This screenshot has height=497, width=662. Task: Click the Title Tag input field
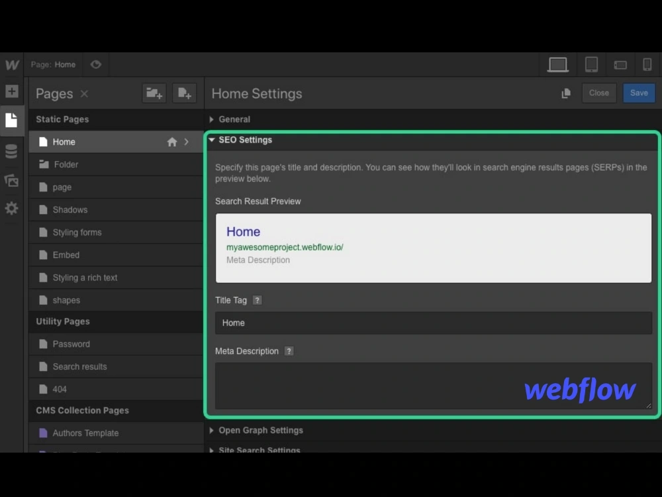pyautogui.click(x=434, y=323)
